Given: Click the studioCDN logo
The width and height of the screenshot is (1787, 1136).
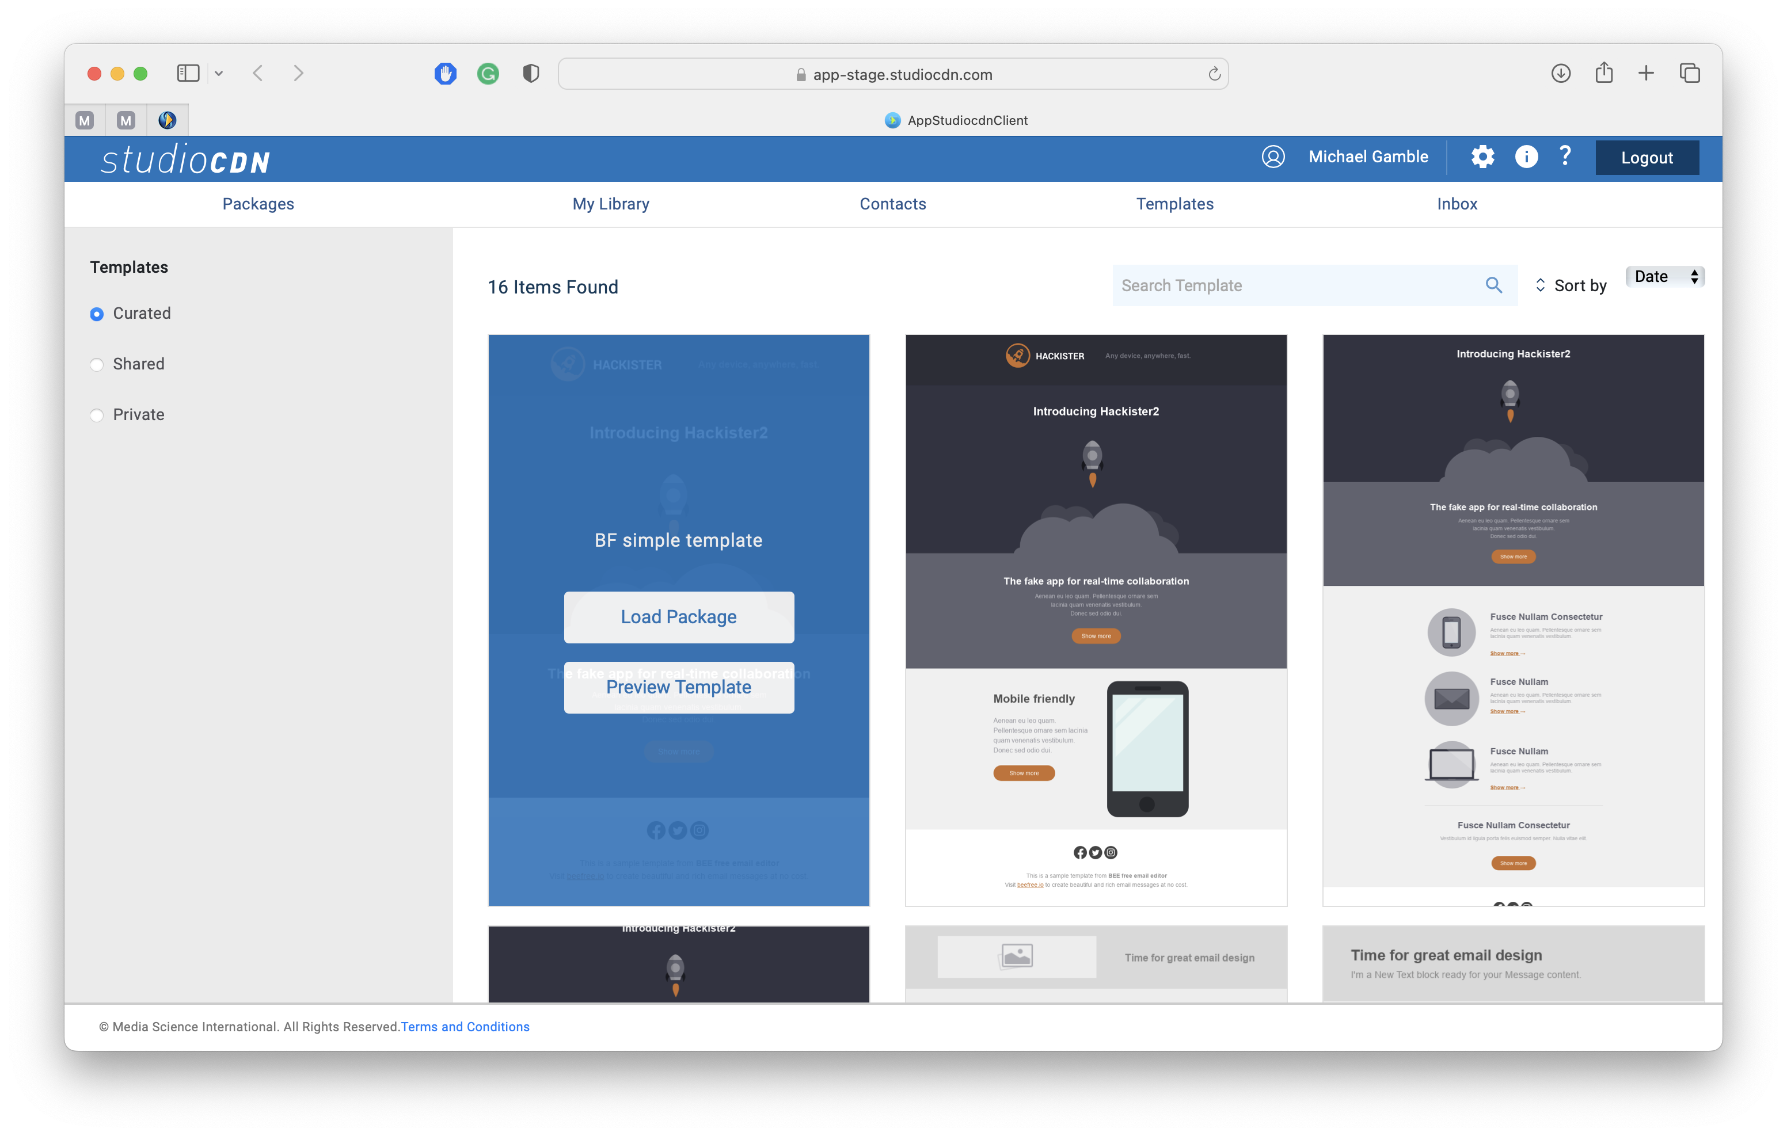Looking at the screenshot, I should [x=185, y=159].
